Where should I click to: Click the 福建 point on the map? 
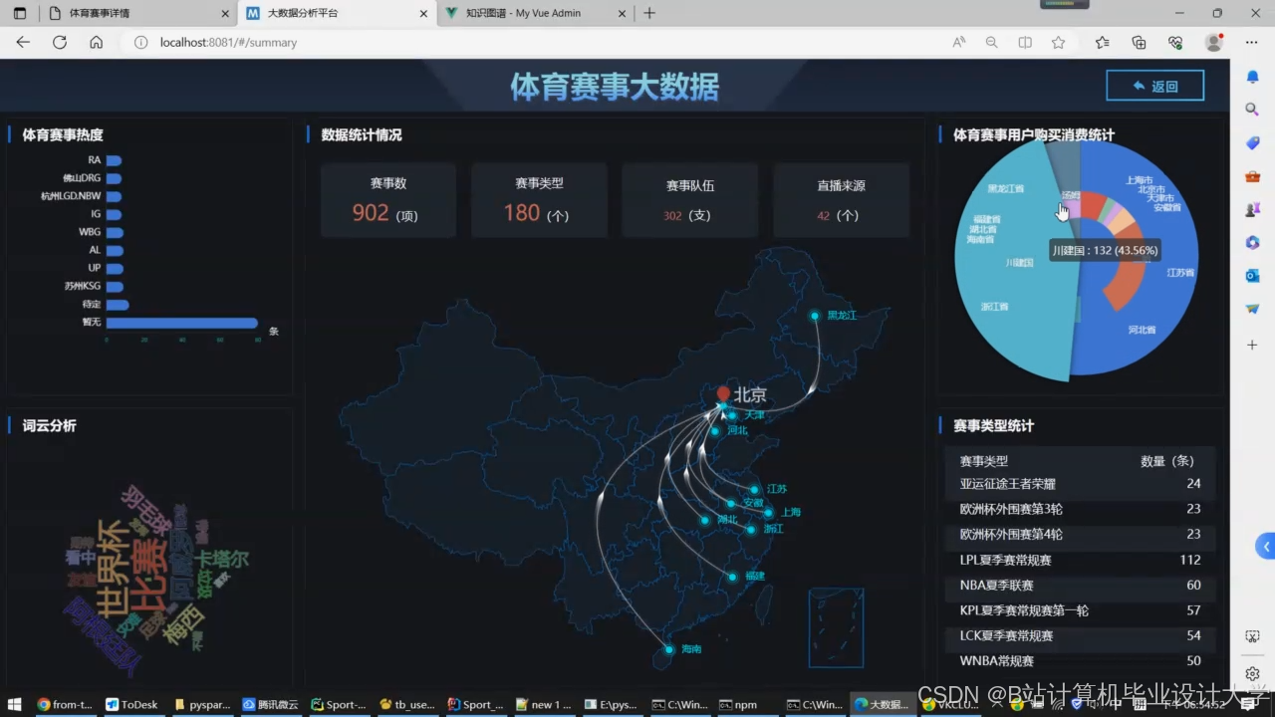(732, 577)
